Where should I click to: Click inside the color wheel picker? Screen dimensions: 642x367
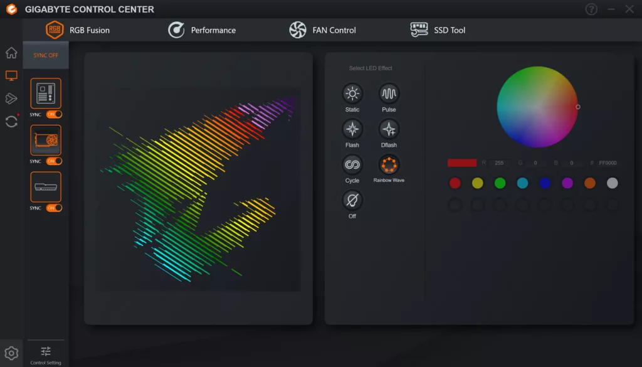537,107
